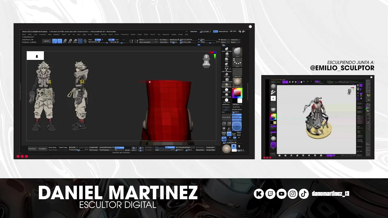Click the YouTube icon in the banner

281,194
